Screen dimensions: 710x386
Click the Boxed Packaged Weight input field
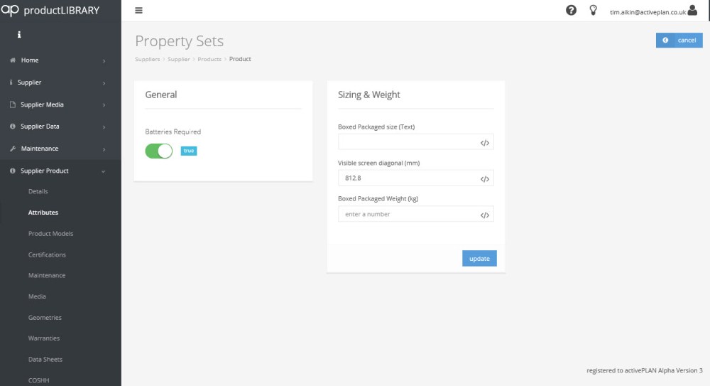pos(407,214)
